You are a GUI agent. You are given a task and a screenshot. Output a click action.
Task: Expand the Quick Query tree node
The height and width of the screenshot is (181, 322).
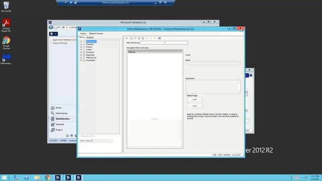pos(81,42)
